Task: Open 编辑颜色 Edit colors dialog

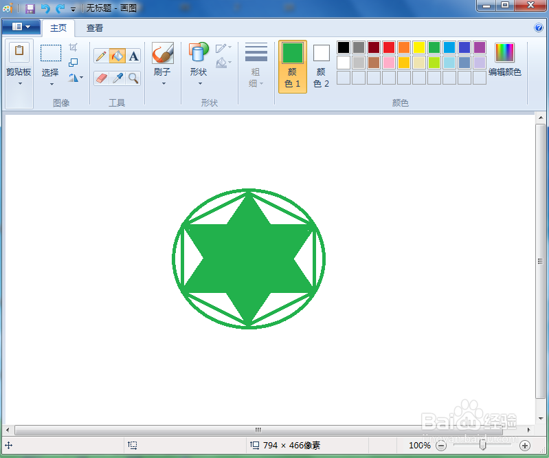Action: pos(504,60)
